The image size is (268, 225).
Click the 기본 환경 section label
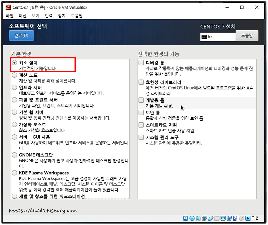[21, 54]
